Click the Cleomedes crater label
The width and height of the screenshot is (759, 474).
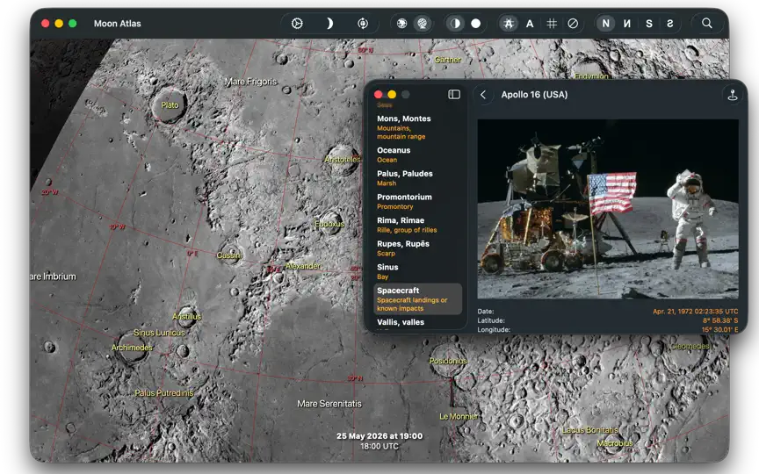(x=690, y=347)
